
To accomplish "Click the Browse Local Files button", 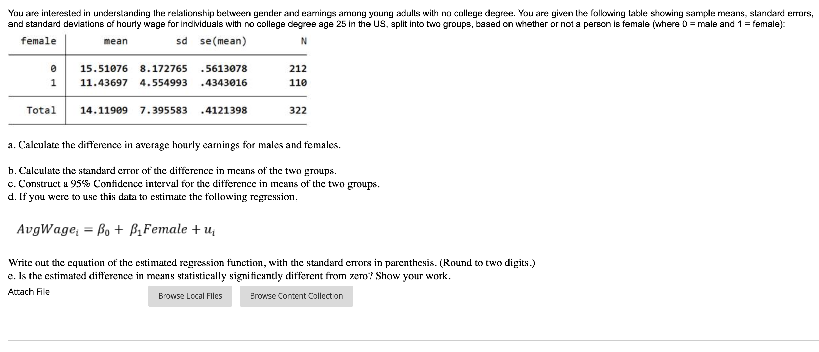I will point(189,296).
